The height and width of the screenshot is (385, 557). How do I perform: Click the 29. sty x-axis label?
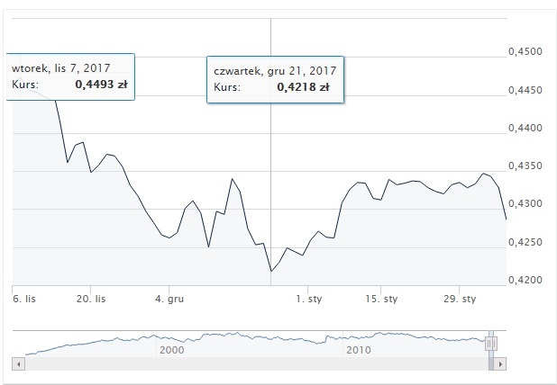(460, 299)
